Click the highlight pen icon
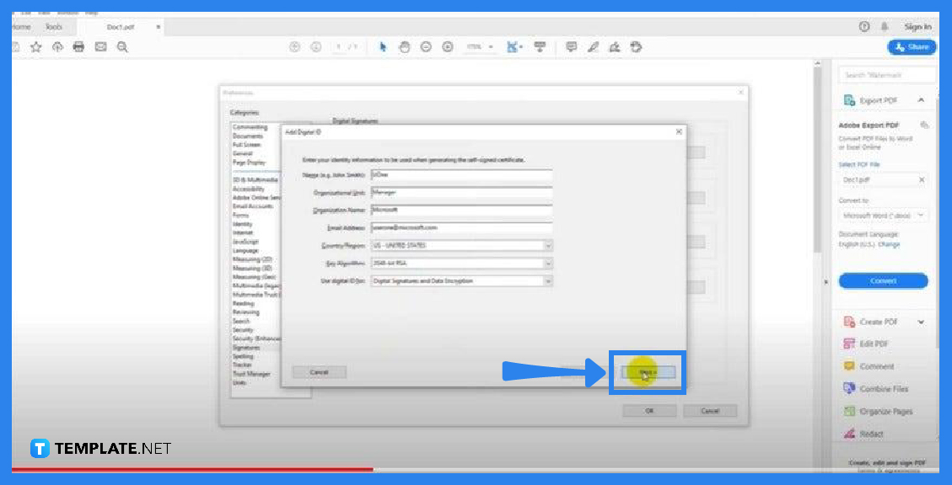 click(593, 46)
